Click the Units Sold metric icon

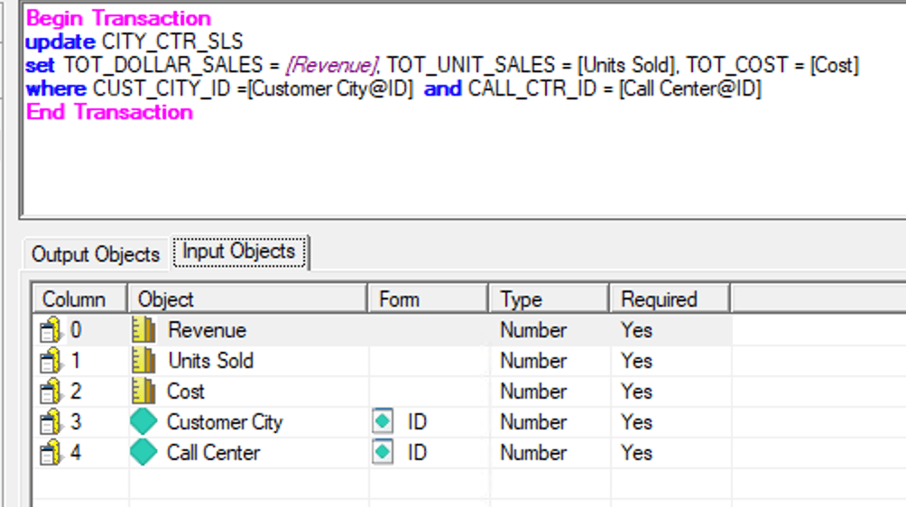click(143, 361)
